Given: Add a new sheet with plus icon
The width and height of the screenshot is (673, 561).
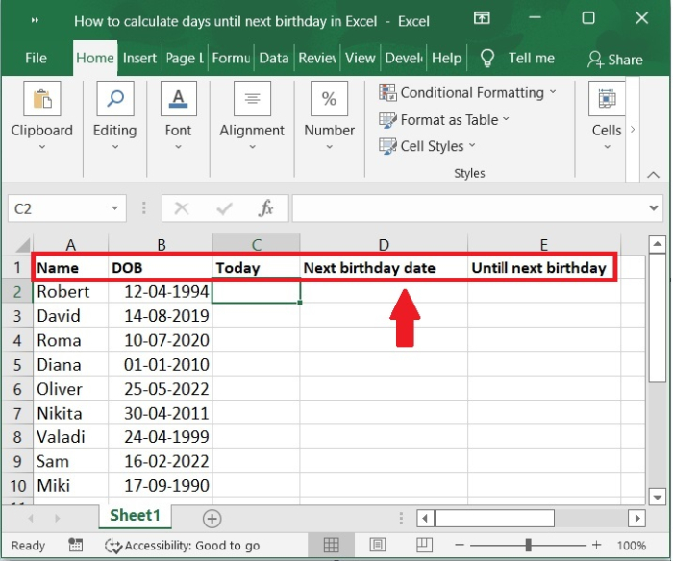Looking at the screenshot, I should tap(212, 518).
